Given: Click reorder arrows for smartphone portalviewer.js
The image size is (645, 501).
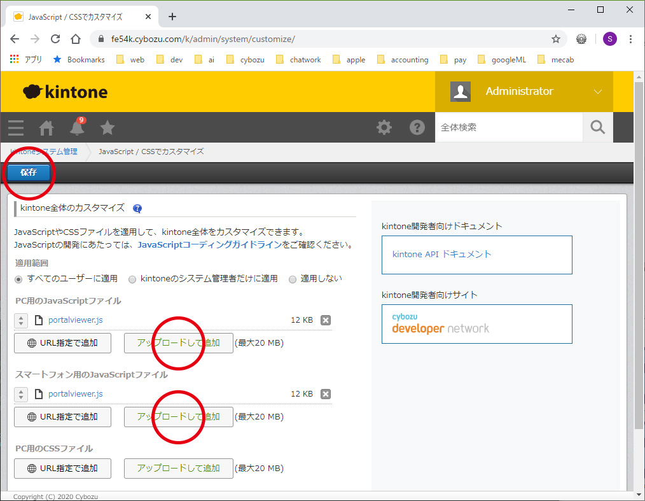Looking at the screenshot, I should (21, 394).
